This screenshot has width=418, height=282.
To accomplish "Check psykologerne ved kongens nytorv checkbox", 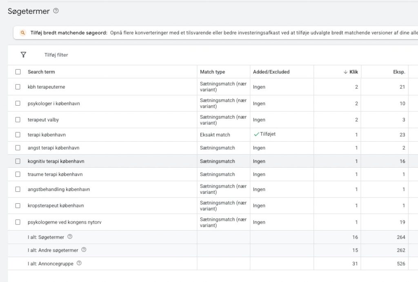I will [18, 222].
